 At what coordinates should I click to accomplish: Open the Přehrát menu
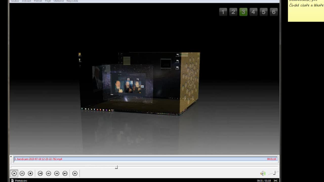(38, 1)
